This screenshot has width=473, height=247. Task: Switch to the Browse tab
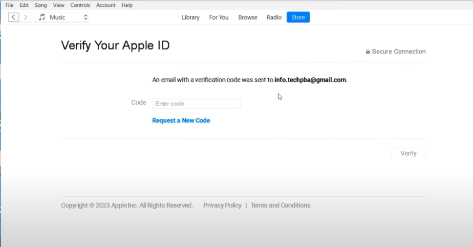248,17
